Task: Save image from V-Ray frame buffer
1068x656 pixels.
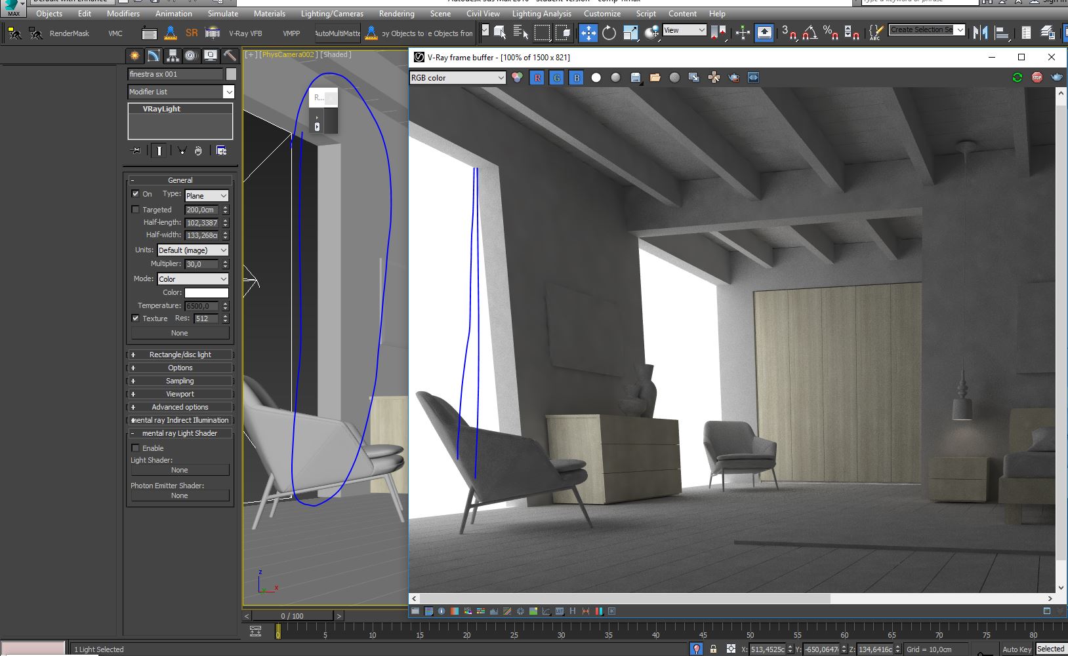Action: tap(635, 77)
